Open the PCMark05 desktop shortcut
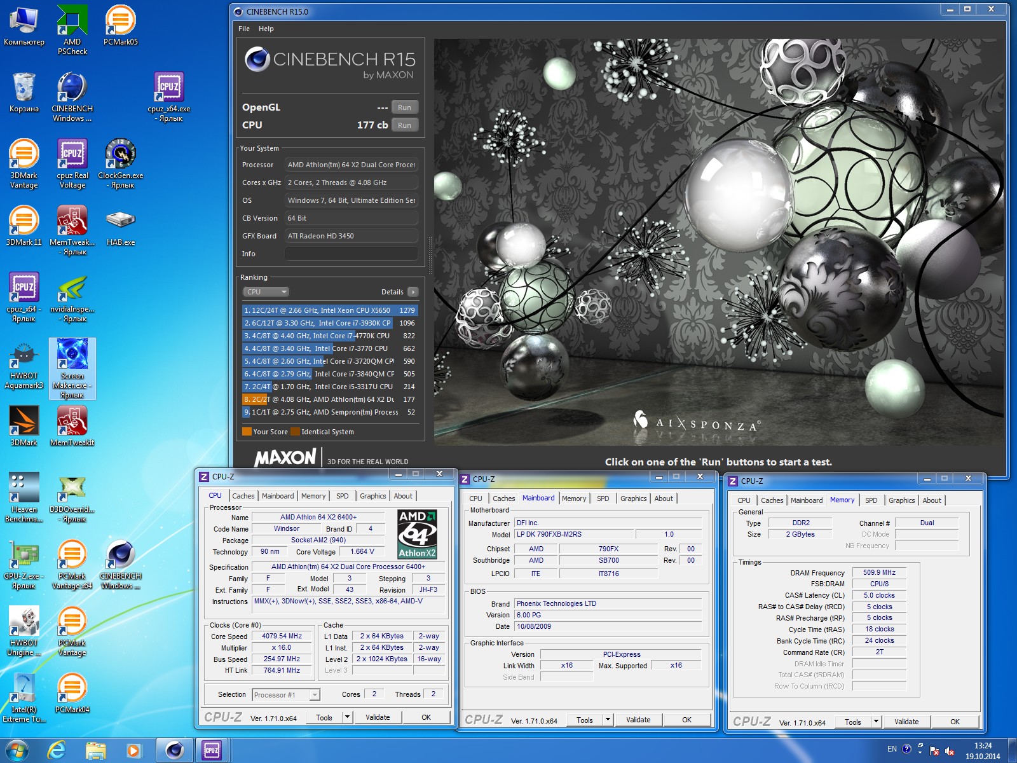1017x763 pixels. coord(121,25)
